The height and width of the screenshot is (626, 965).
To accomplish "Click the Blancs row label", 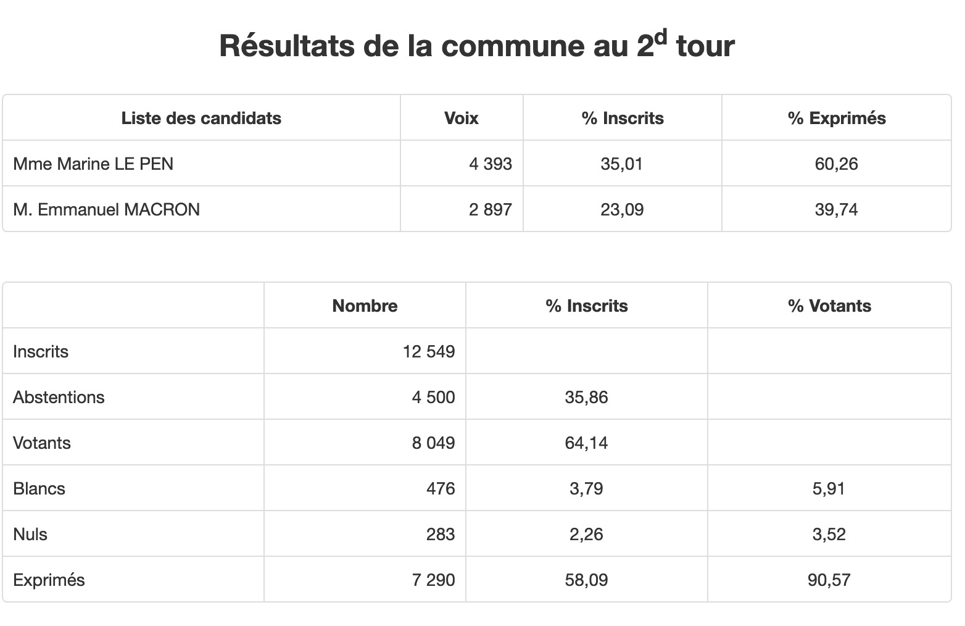I will [39, 488].
